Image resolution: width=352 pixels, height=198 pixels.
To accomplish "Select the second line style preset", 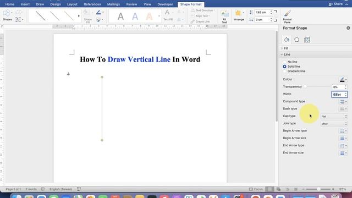I will coord(55,16).
